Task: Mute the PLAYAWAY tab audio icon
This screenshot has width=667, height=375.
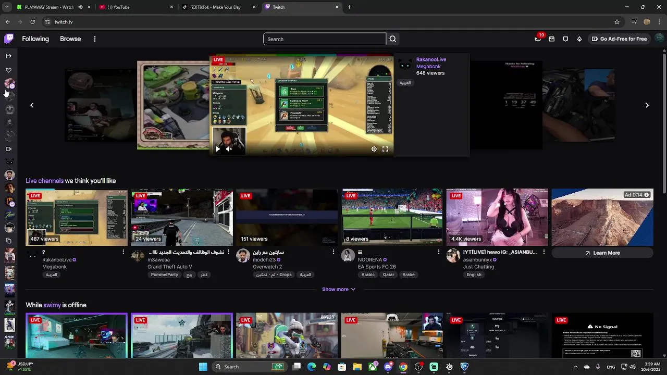Action: (x=80, y=7)
